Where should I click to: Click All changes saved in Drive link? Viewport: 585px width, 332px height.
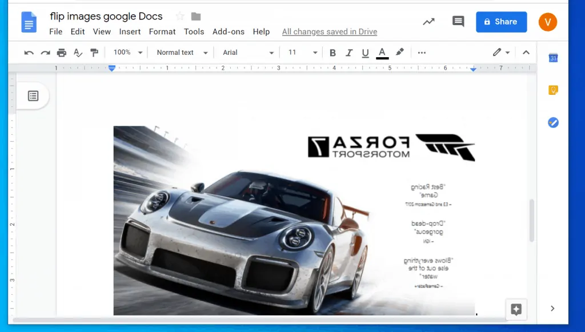pos(330,31)
